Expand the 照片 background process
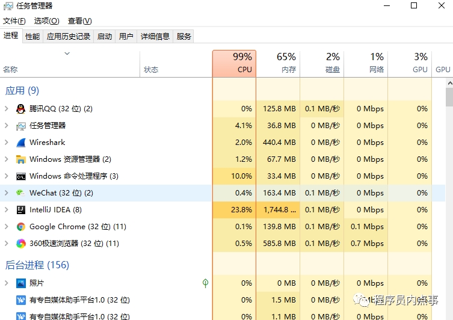This screenshot has width=453, height=320. coord(6,283)
